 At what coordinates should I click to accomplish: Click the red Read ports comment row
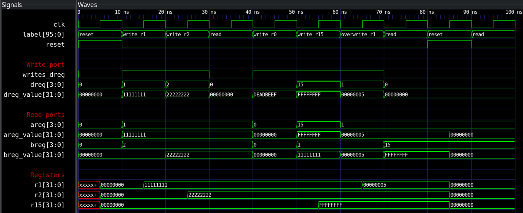pyautogui.click(x=46, y=115)
